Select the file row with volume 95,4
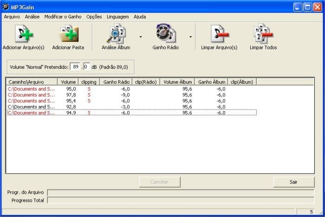 point(132,101)
